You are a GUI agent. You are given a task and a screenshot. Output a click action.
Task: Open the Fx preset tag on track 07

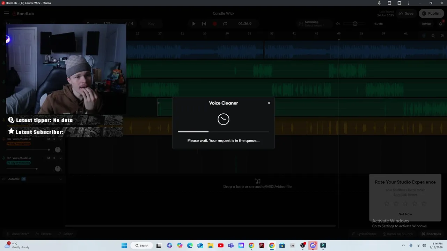pyautogui.click(x=19, y=163)
